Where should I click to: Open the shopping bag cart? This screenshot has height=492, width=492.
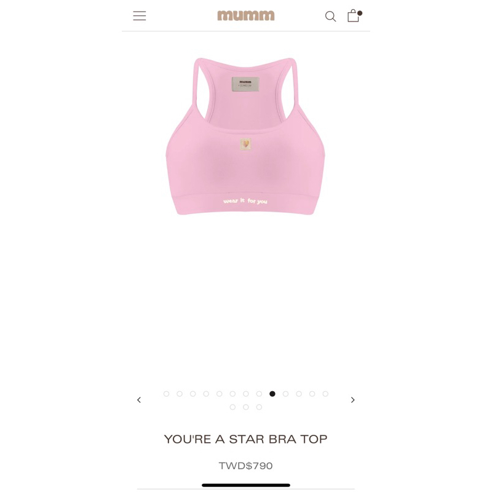355,15
